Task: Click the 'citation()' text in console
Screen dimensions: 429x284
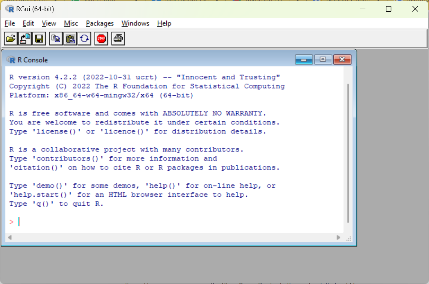Action: click(x=36, y=168)
